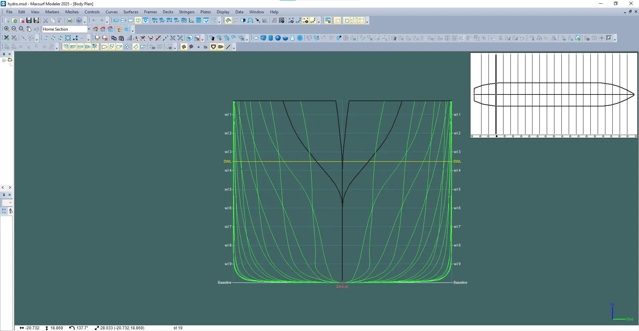
Task: Open the Surfaces menu
Action: tap(131, 12)
